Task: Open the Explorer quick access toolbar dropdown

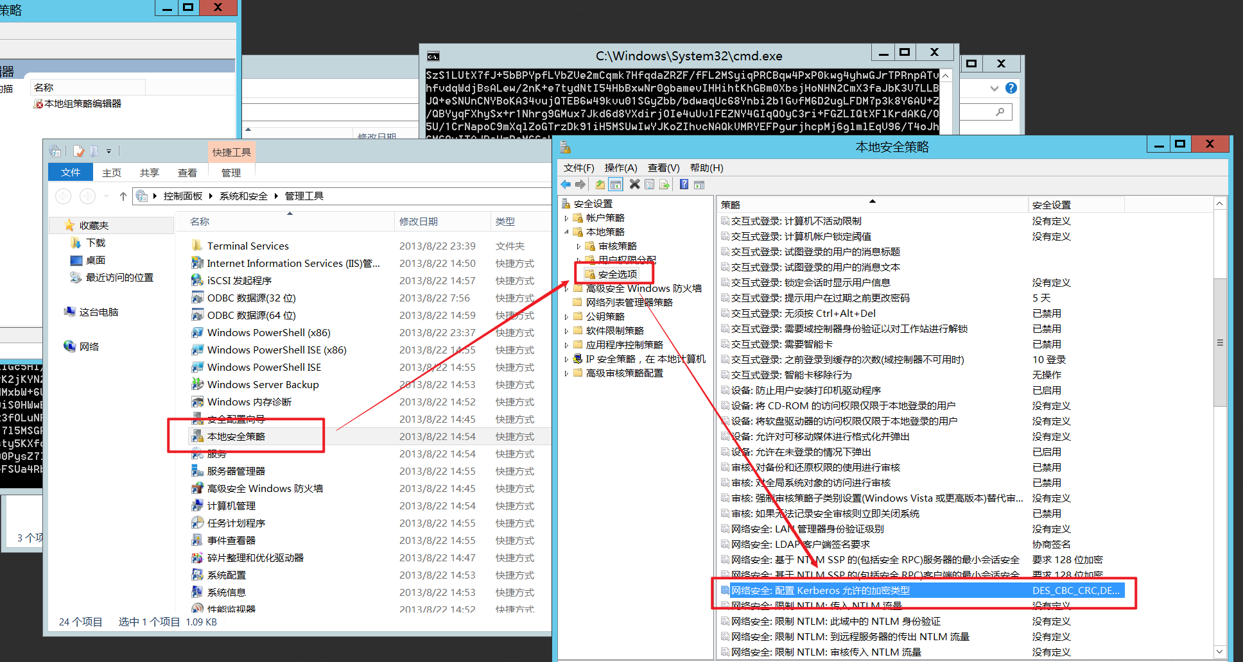Action: click(109, 151)
